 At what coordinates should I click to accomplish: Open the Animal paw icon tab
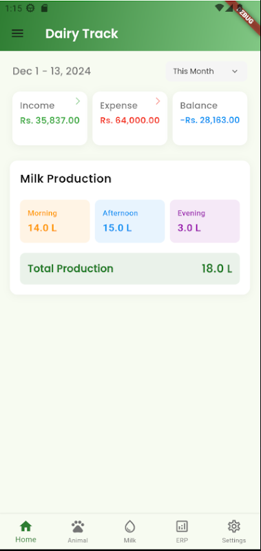click(78, 526)
